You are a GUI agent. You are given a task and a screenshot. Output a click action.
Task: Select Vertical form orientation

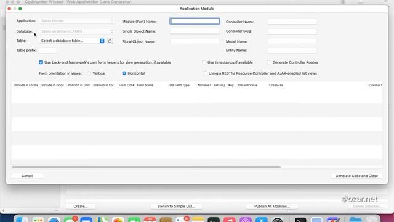coord(89,73)
